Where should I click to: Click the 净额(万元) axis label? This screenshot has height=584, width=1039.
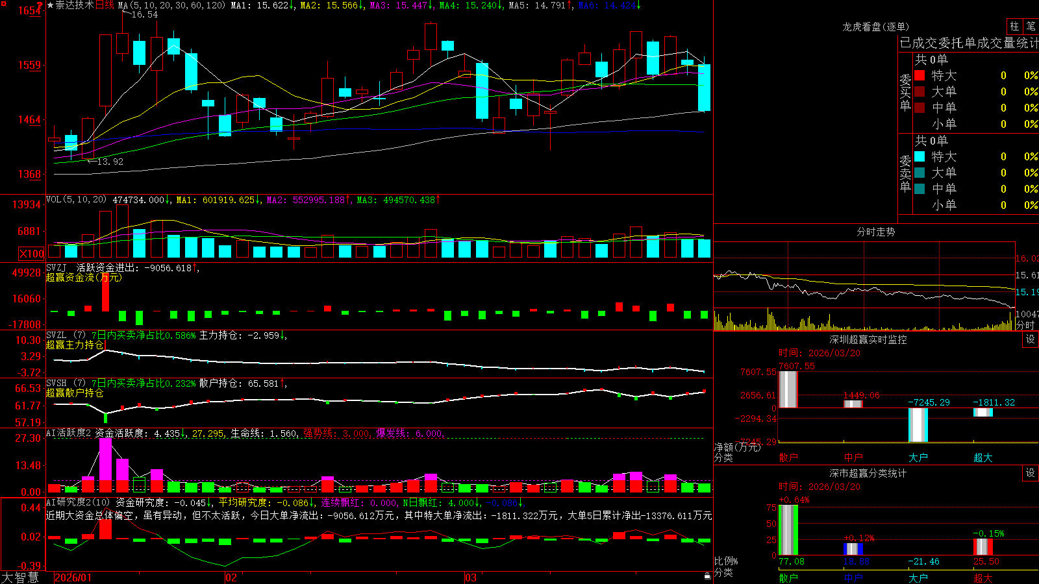tap(737, 447)
